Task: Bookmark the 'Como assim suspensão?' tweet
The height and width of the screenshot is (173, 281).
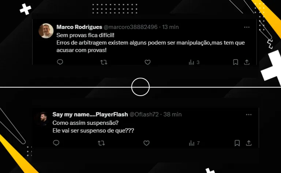Action: point(237,143)
